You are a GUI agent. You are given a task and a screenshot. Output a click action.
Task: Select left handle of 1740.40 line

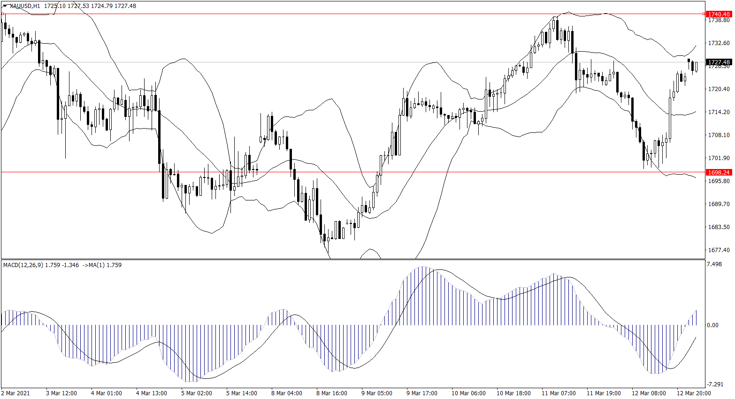point(3,14)
